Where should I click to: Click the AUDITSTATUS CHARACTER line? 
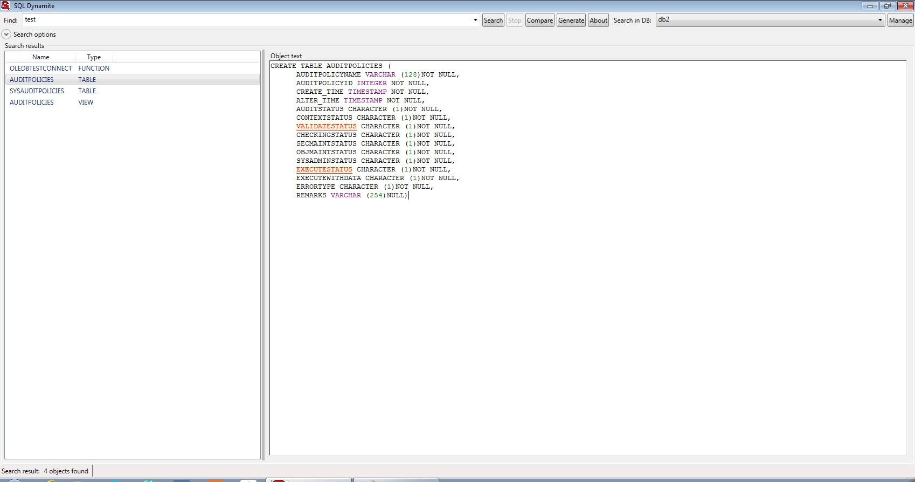[369, 109]
